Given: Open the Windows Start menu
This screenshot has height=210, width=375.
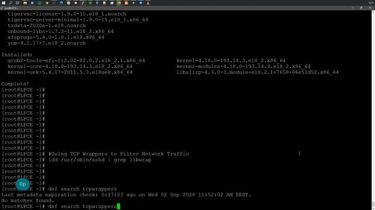Looking at the screenshot, I should tap(4, 3).
